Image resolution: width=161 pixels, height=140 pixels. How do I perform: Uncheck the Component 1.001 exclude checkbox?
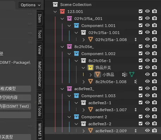tap(141, 25)
